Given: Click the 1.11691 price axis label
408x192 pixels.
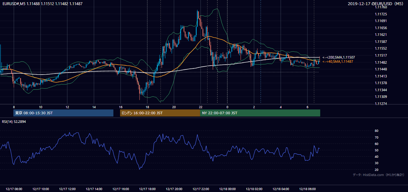Looking at the screenshot, I should 381,21.
